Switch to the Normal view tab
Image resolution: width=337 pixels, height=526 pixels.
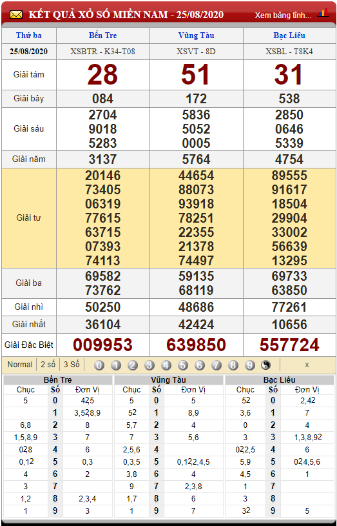(20, 365)
